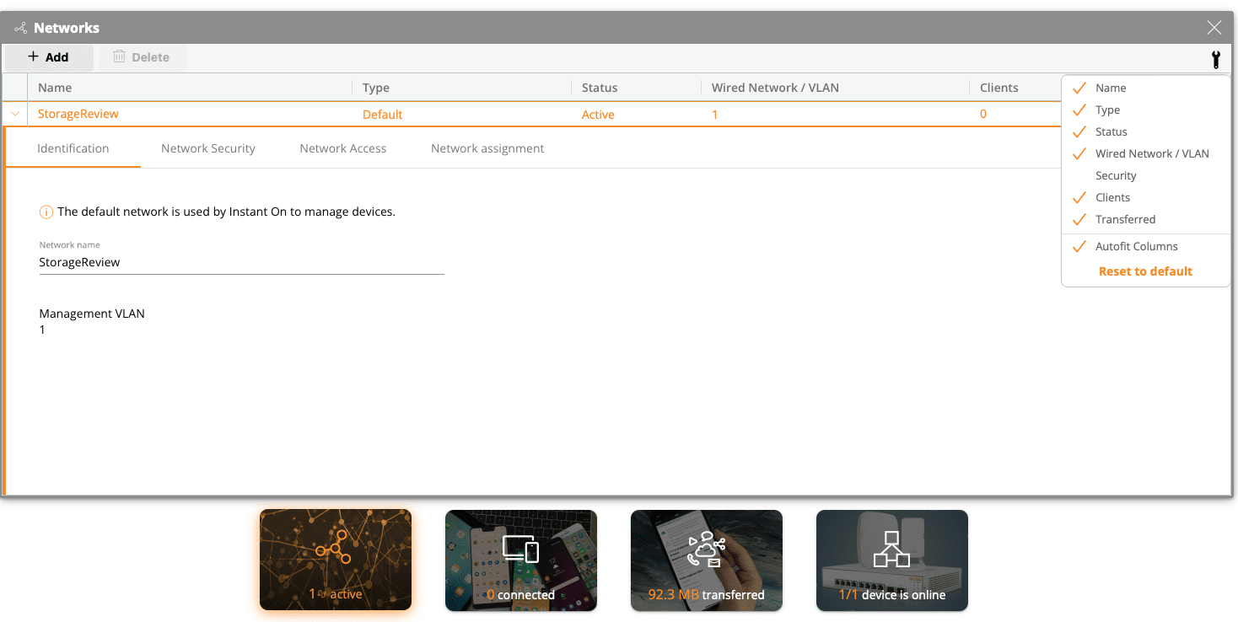
Task: Select the StorageReview name cell
Action: click(78, 114)
